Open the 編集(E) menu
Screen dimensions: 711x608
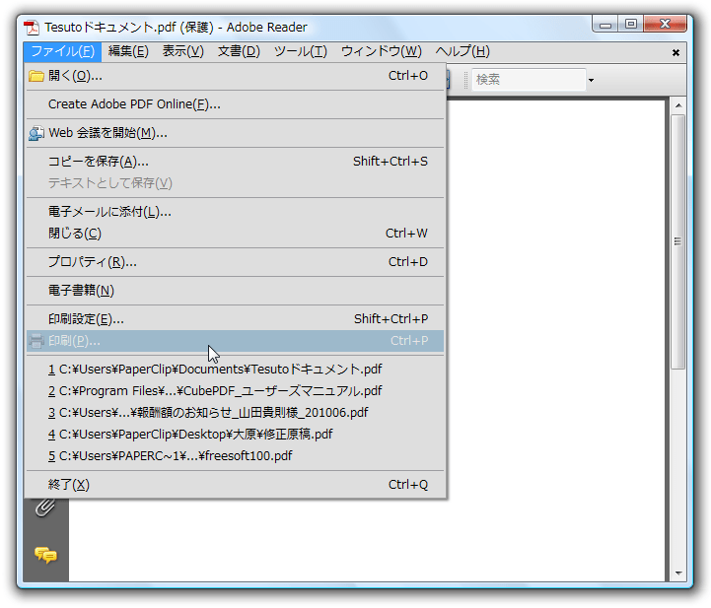point(128,51)
